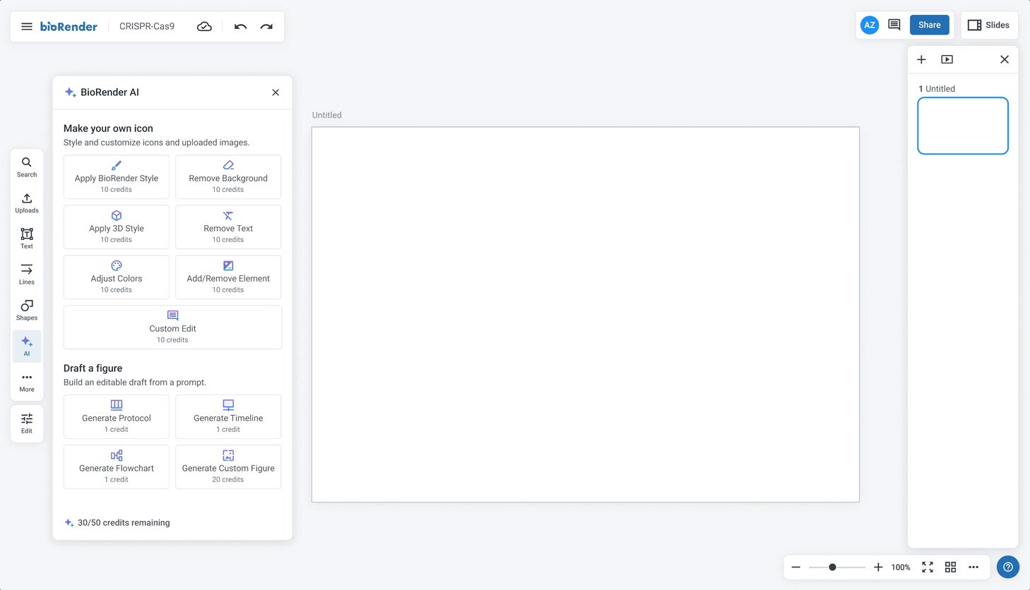Screen dimensions: 1030x590
Task: Click the cloud save status icon
Action: [204, 27]
